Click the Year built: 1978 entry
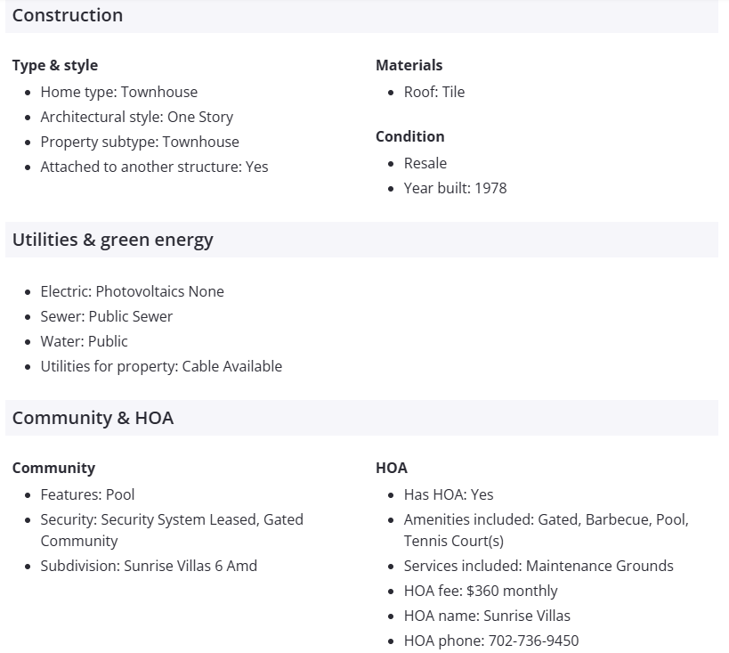 [x=455, y=188]
